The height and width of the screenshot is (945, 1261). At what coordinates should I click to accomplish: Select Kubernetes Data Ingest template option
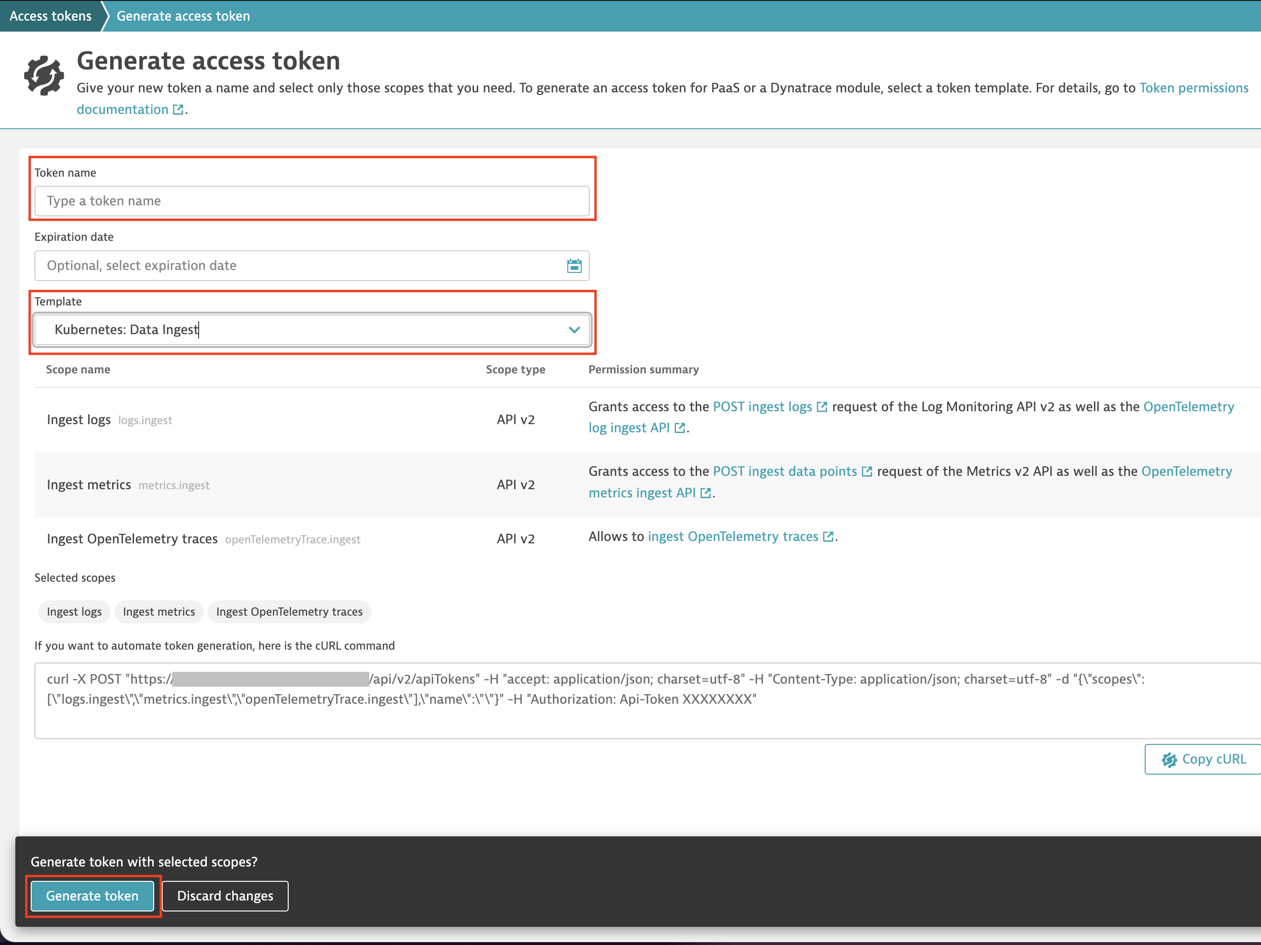tap(312, 328)
